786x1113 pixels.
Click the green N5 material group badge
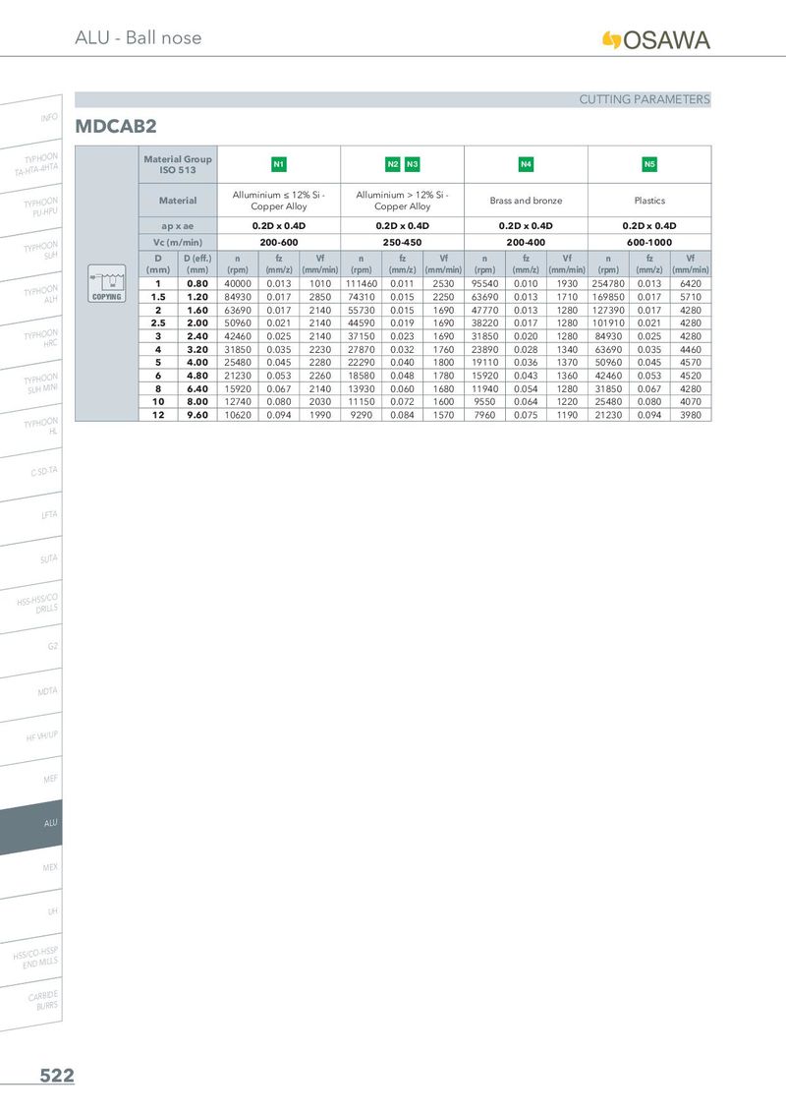click(x=649, y=164)
